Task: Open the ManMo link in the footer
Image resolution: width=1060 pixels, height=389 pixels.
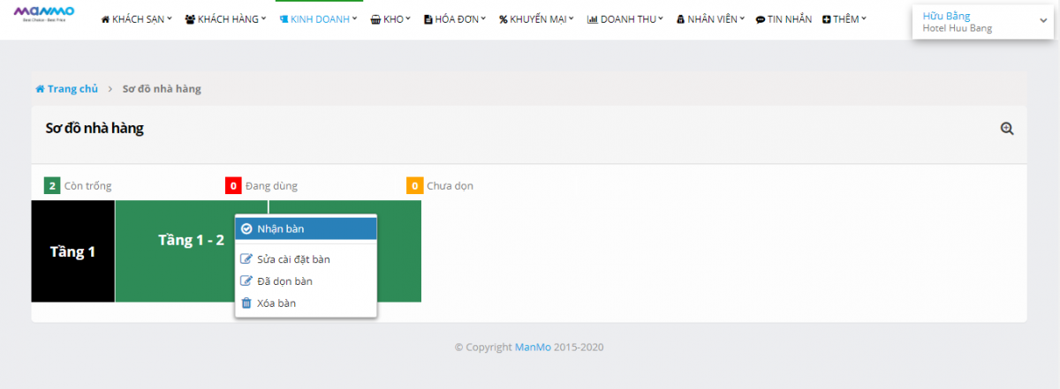Action: click(533, 348)
